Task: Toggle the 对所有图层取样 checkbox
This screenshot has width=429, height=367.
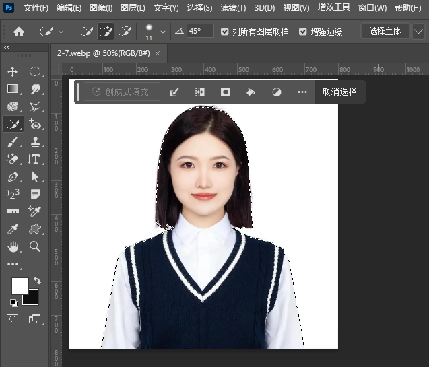Action: click(225, 32)
